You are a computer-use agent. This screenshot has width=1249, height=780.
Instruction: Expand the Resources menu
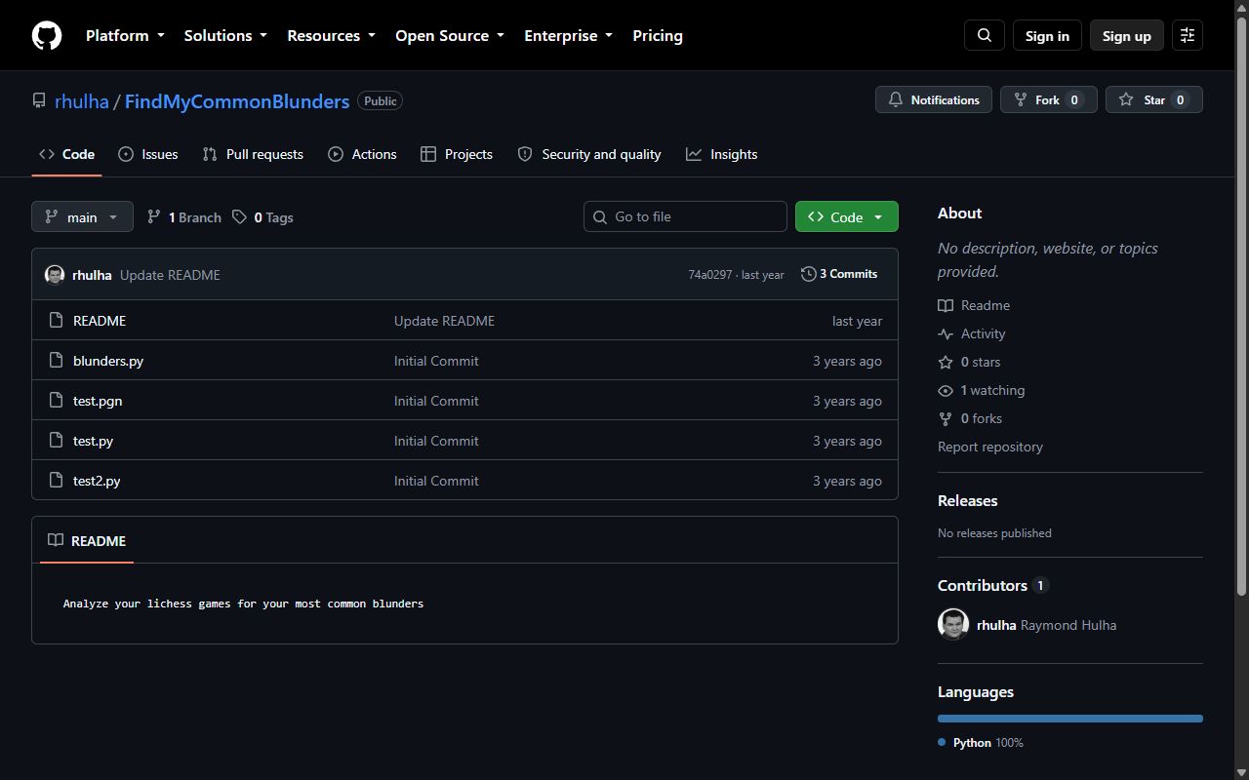(331, 35)
